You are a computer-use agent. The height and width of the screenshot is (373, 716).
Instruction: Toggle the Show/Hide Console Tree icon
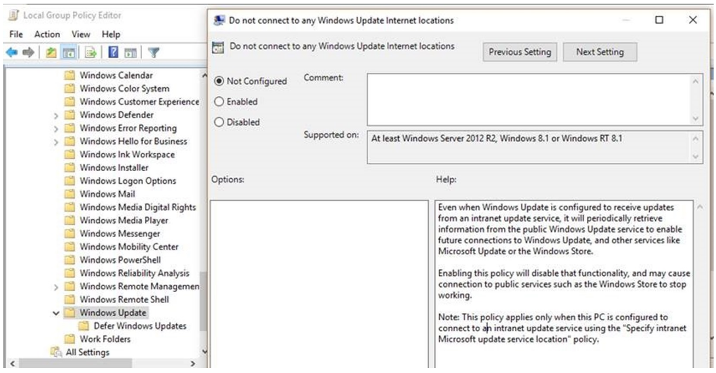pos(69,52)
